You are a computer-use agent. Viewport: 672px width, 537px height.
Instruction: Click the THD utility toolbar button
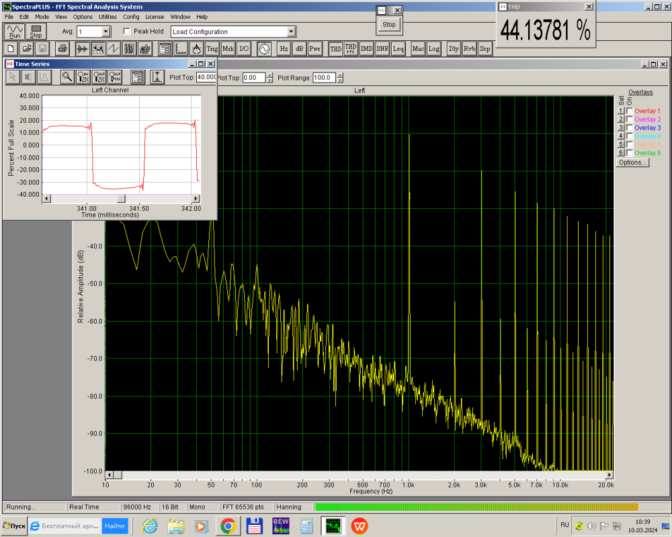click(335, 49)
